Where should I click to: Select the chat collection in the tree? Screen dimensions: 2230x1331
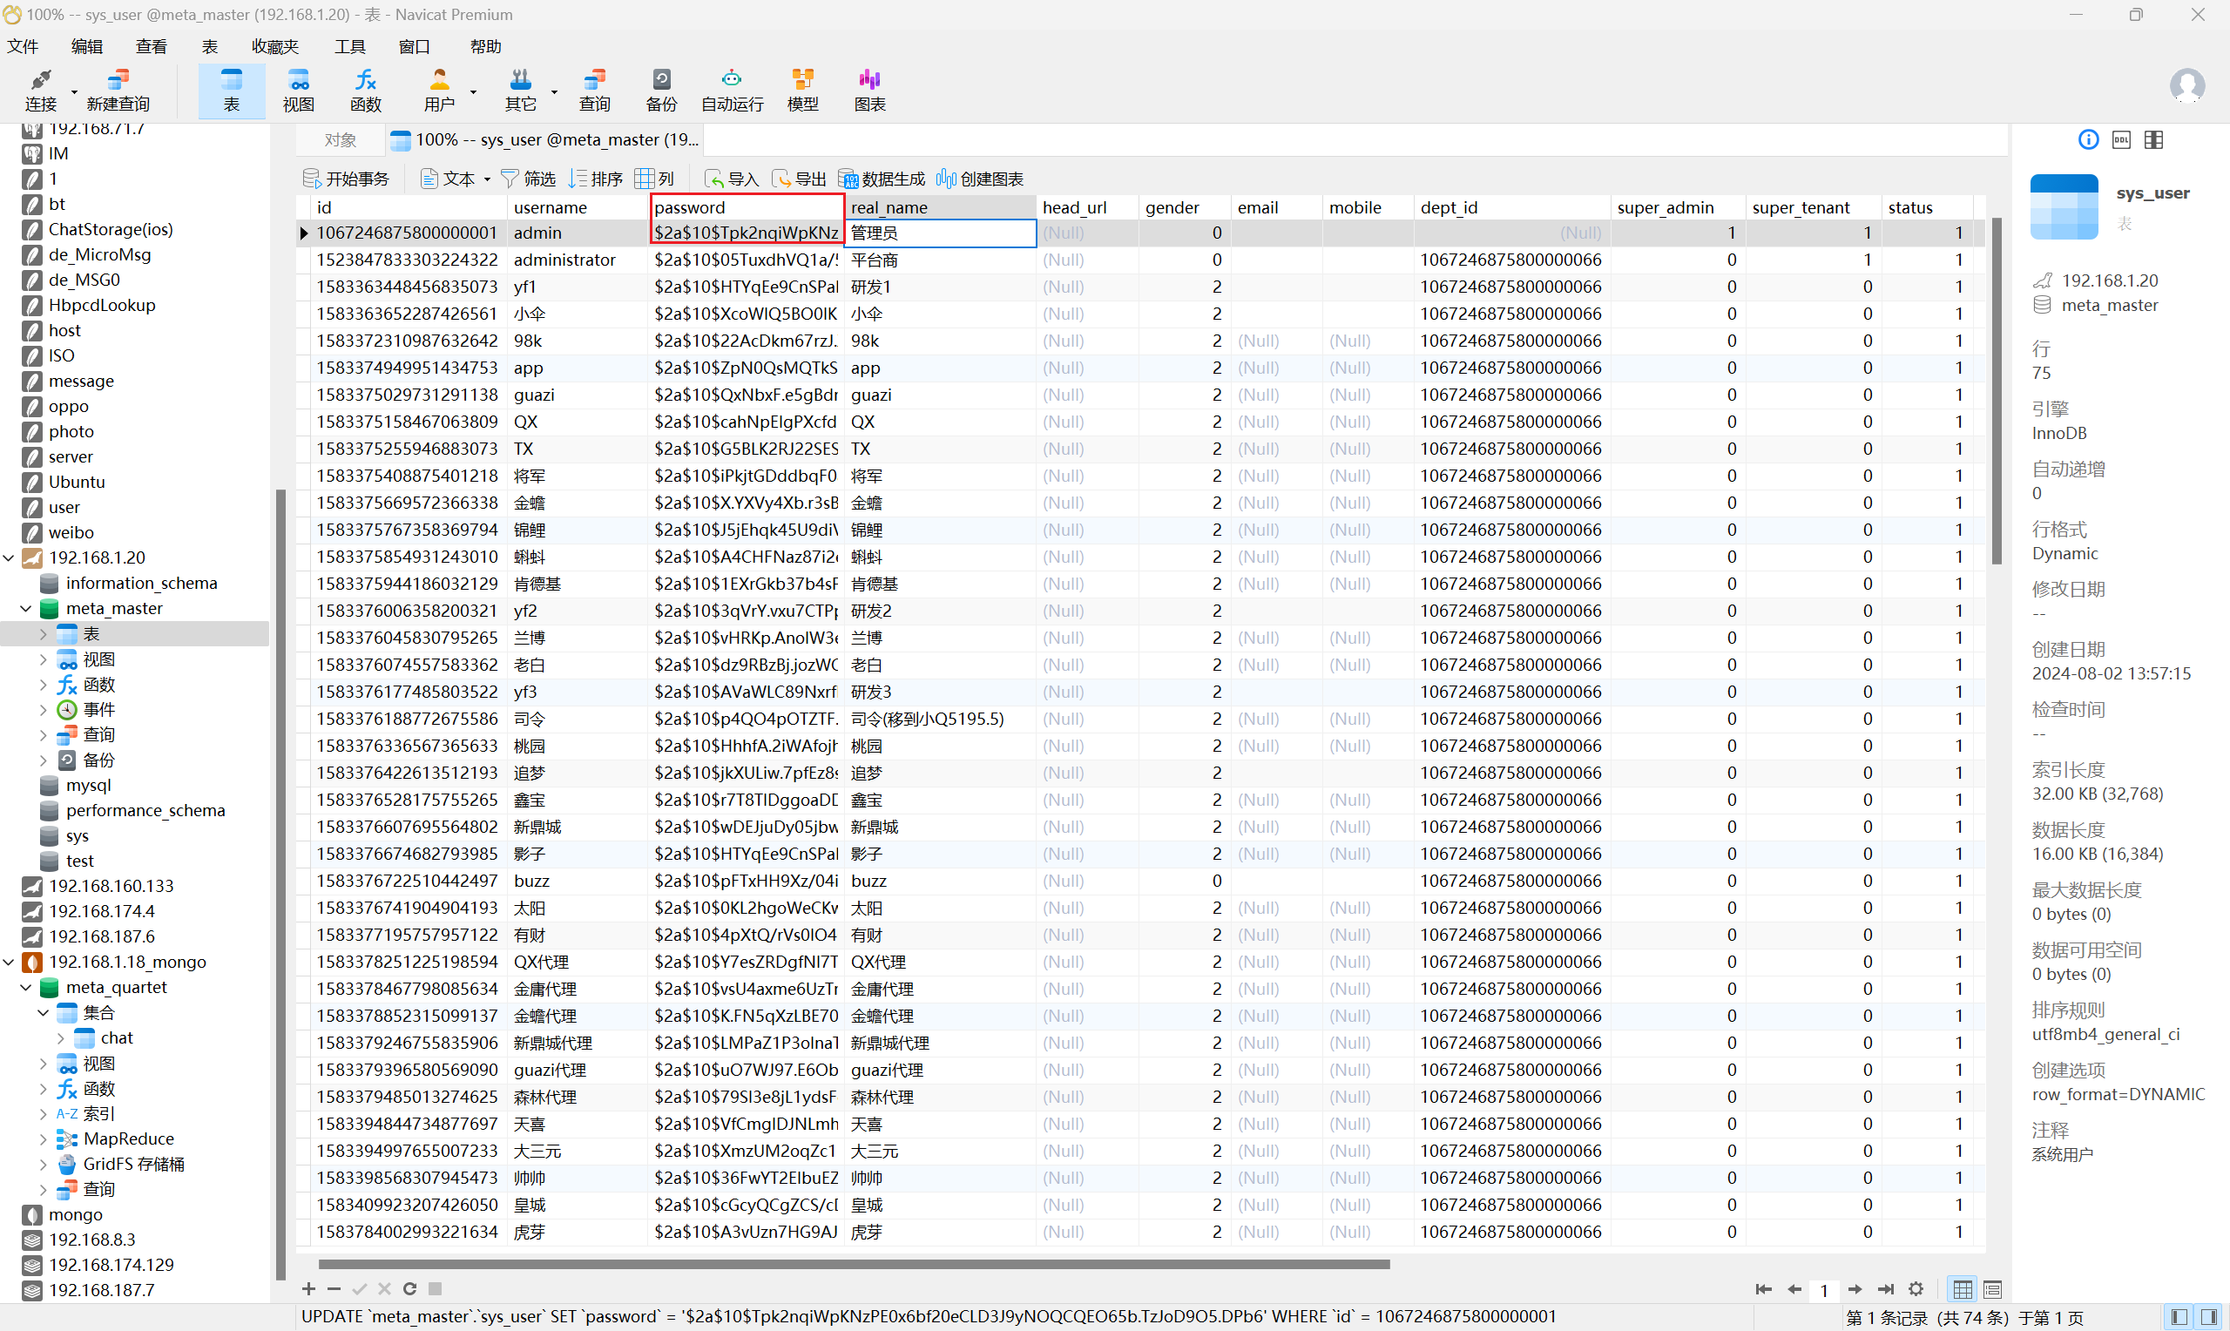pos(117,1037)
